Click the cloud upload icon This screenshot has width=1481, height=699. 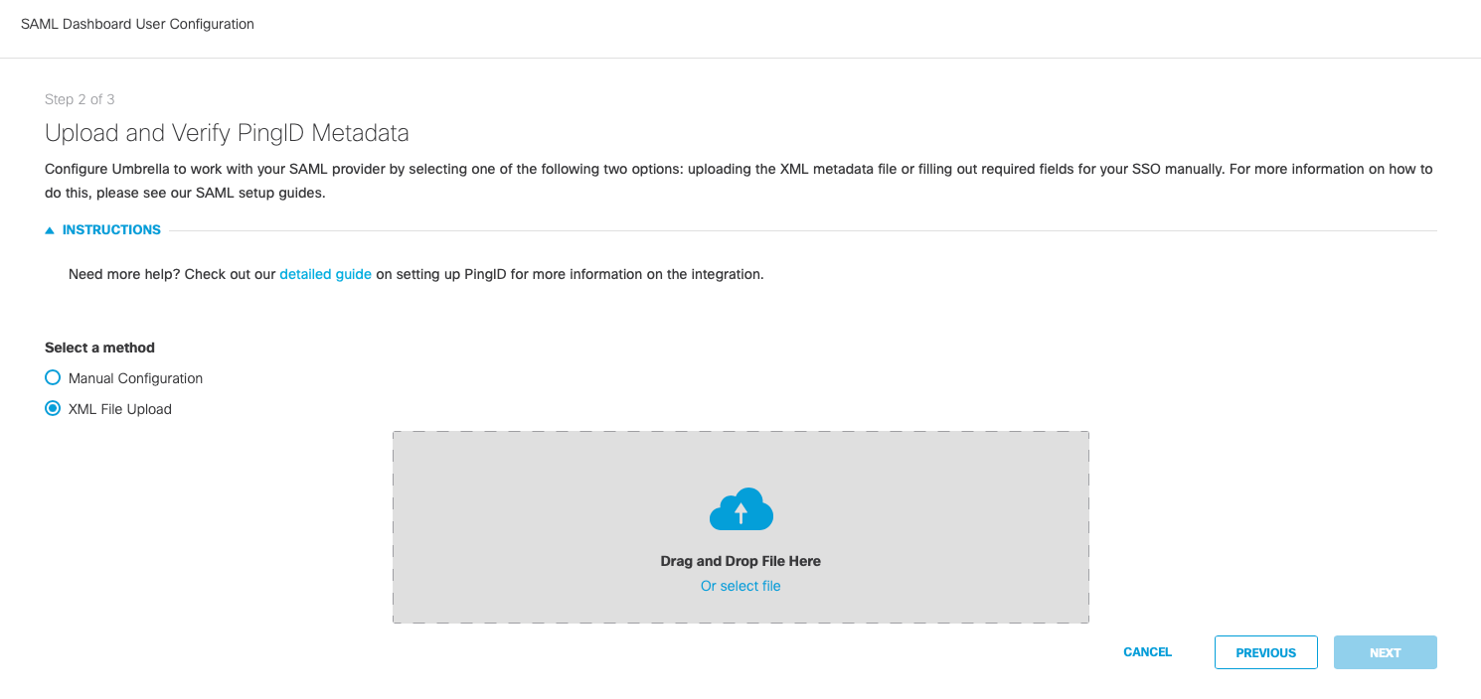pos(740,509)
